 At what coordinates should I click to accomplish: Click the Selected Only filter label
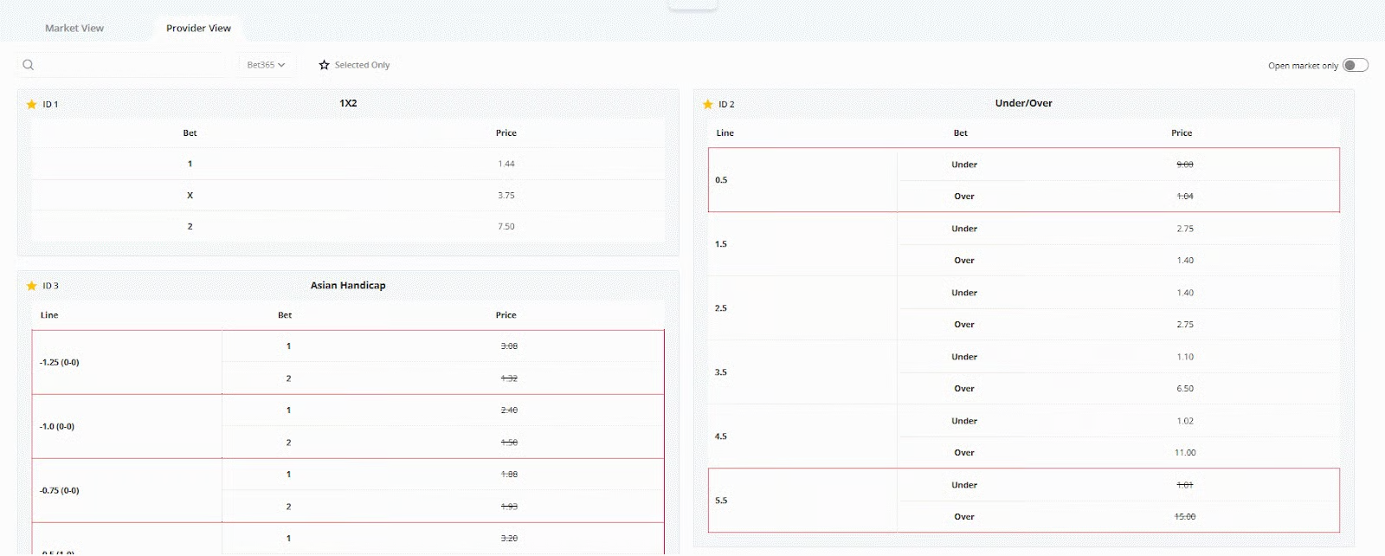click(362, 65)
